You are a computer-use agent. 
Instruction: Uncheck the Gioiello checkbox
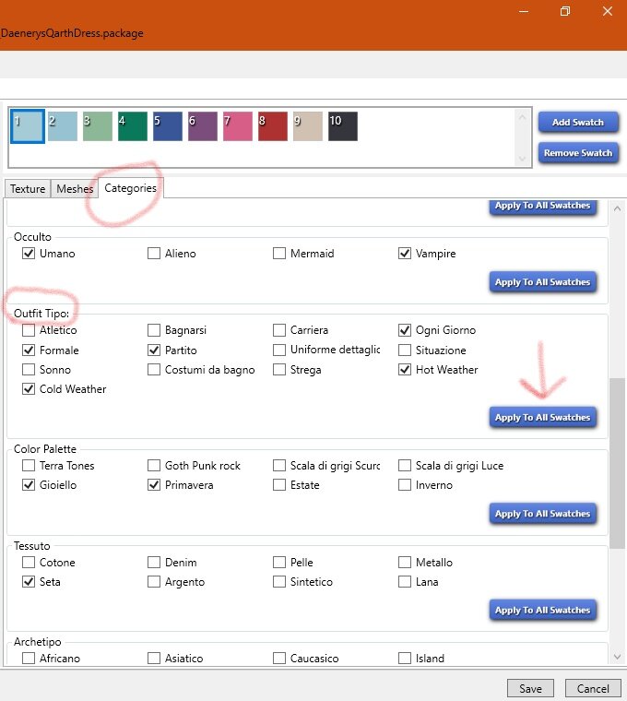[29, 485]
